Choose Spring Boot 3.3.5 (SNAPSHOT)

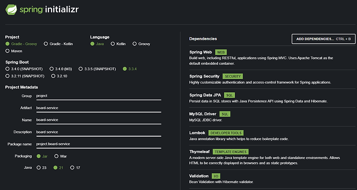point(81,69)
